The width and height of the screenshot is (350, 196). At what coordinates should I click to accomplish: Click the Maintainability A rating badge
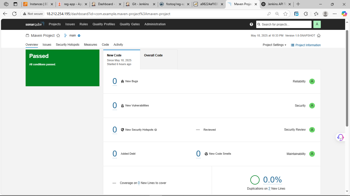pos(312,154)
